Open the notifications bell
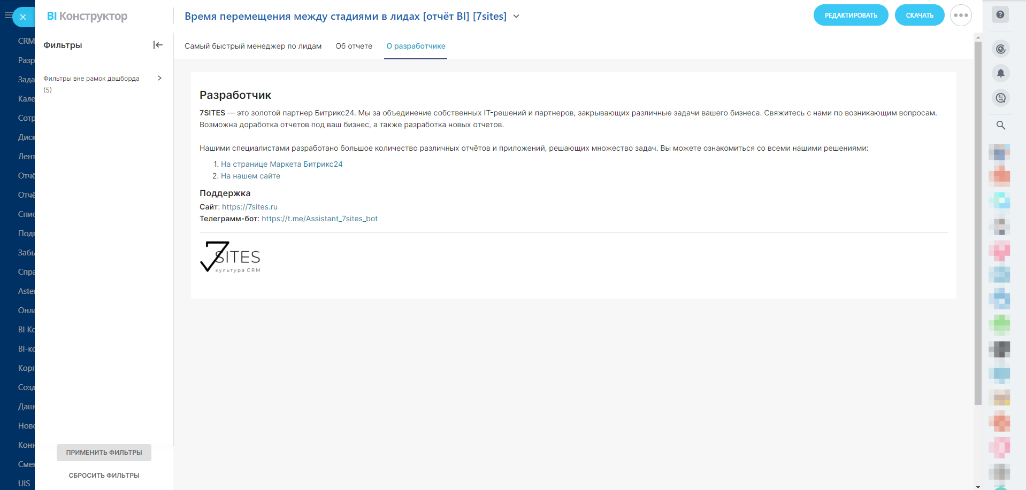The width and height of the screenshot is (1026, 490). (x=1001, y=73)
